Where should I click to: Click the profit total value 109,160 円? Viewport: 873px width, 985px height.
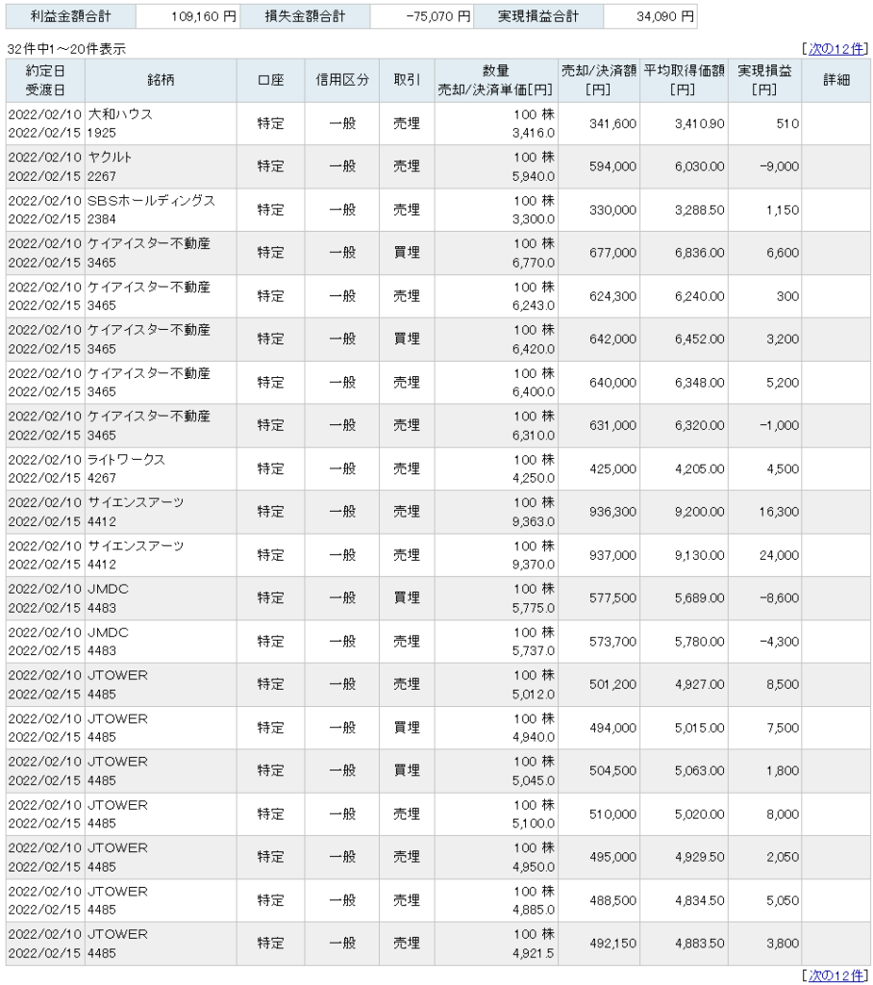click(204, 17)
